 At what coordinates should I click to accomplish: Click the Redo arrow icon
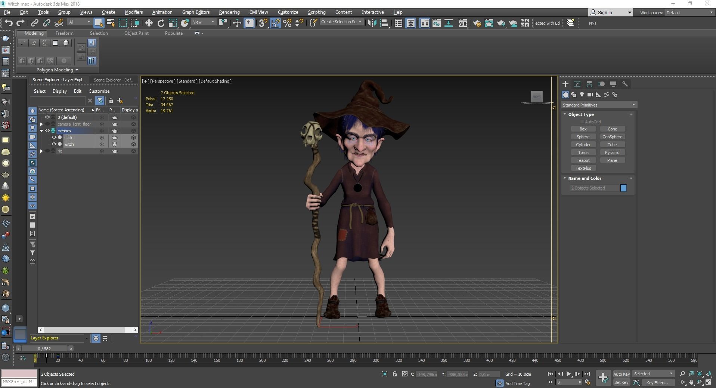coord(21,23)
